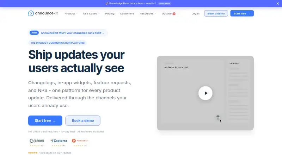Click the AnnounceKit logo icon
This screenshot has width=282, height=155.
click(x=31, y=13)
